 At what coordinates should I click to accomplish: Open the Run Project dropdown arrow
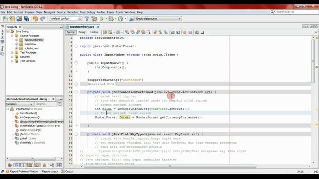(106, 19)
